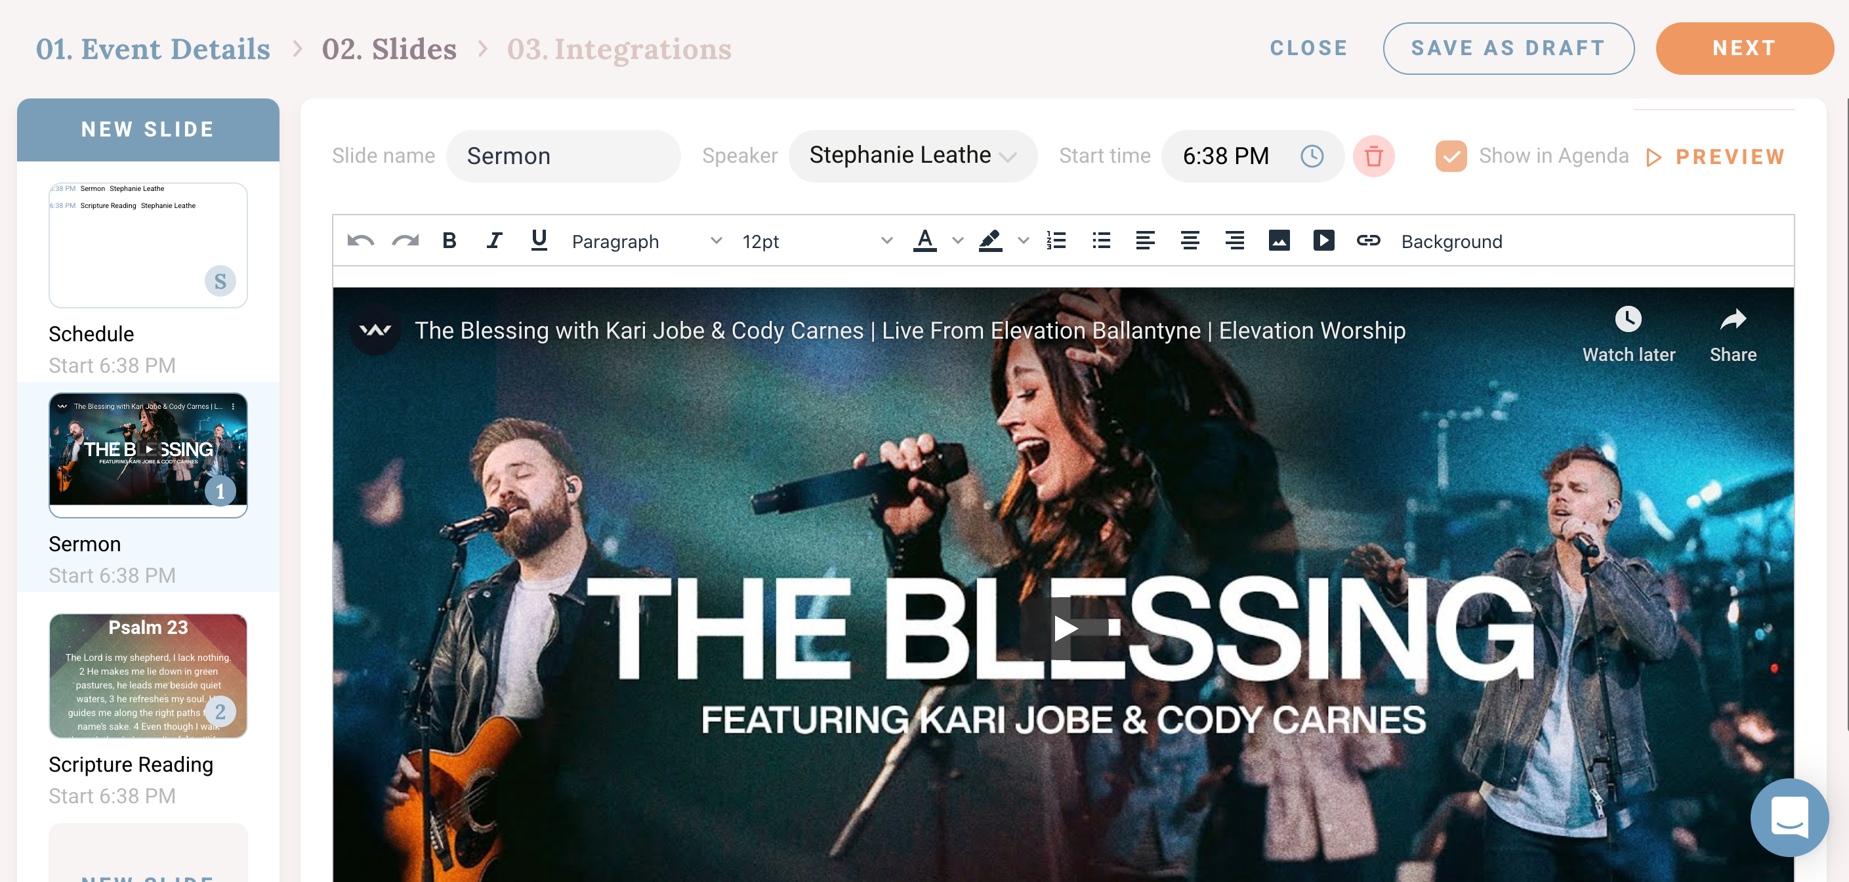Expand the Speaker dropdown Stephanie Leathe
Screen dimensions: 1849x882
912,156
